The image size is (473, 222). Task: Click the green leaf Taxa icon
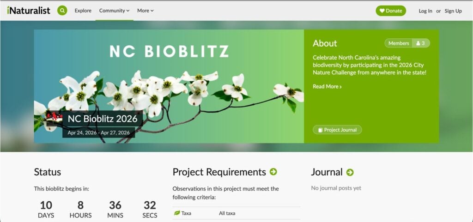coord(177,213)
